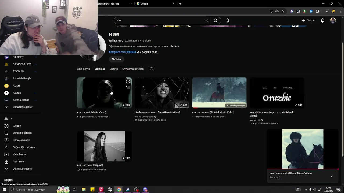The image size is (344, 193).
Task: Click the Windows Start button
Action: tap(4, 190)
